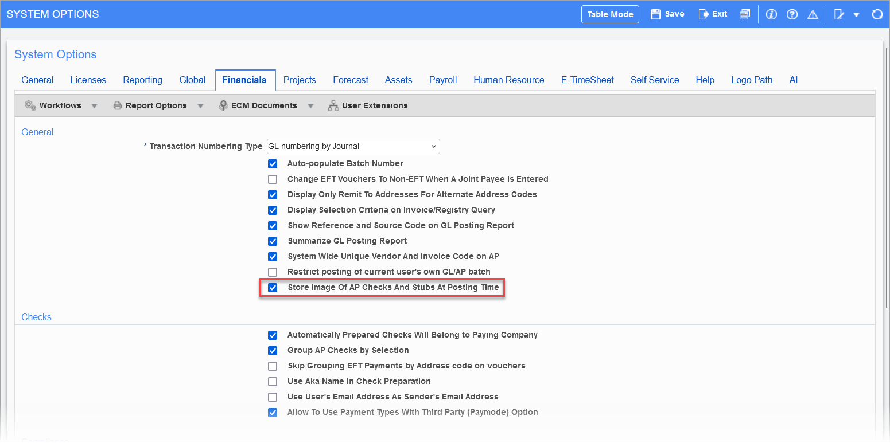Select the Payroll tab
The width and height of the screenshot is (890, 443).
point(443,80)
